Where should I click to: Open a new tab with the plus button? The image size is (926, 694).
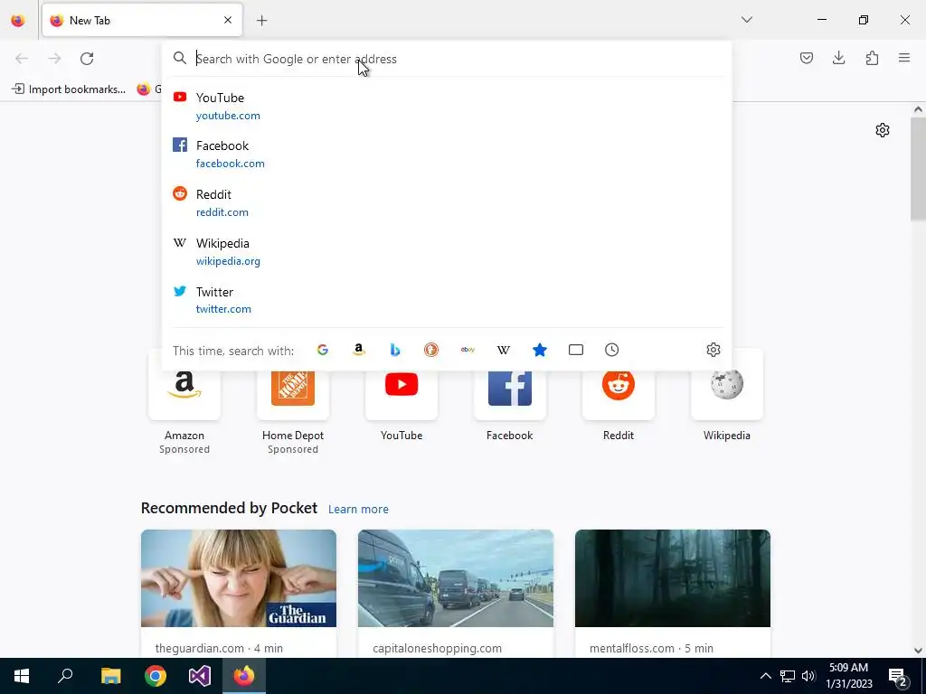pos(262,21)
